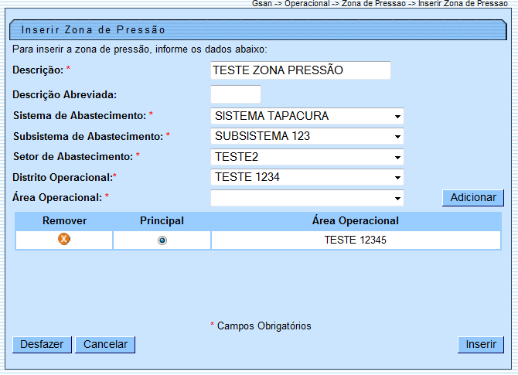518x375 pixels.
Task: Click the Campos Obrigatórios note
Action: pyautogui.click(x=264, y=326)
